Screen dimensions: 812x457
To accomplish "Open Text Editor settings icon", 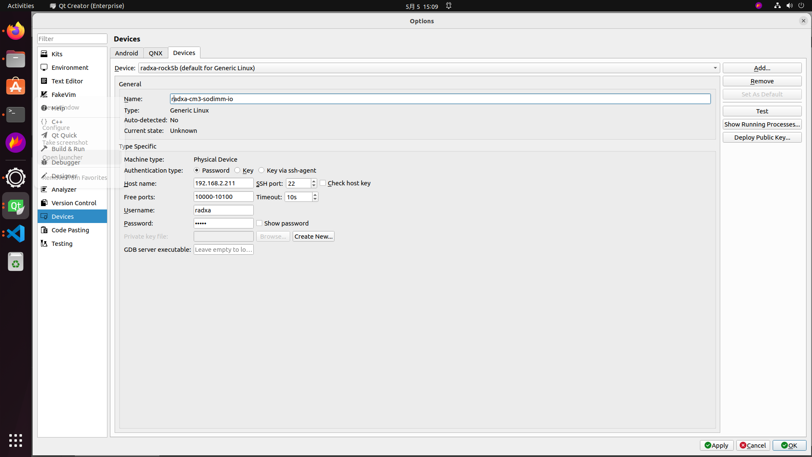I will tap(44, 81).
